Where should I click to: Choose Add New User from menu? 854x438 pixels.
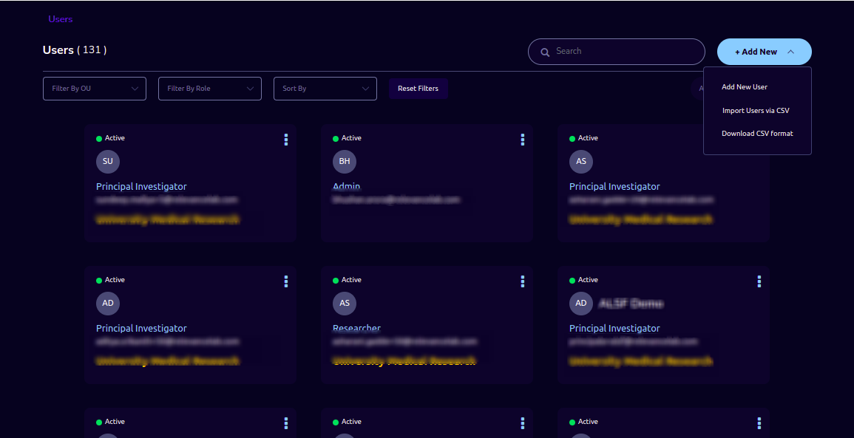pyautogui.click(x=745, y=87)
